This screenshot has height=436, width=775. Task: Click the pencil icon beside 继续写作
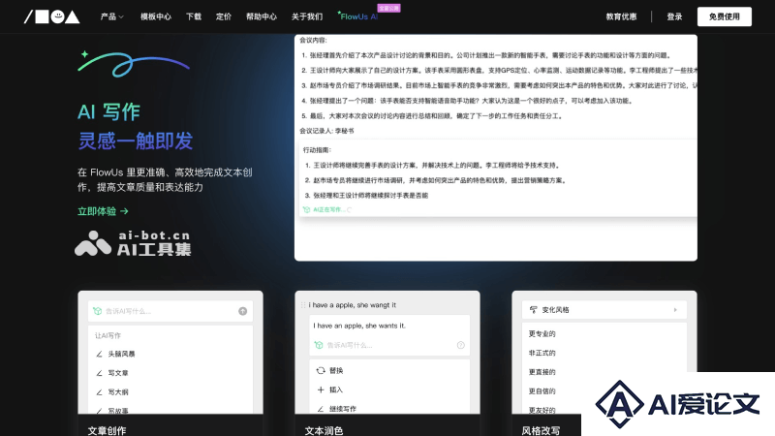(321, 409)
